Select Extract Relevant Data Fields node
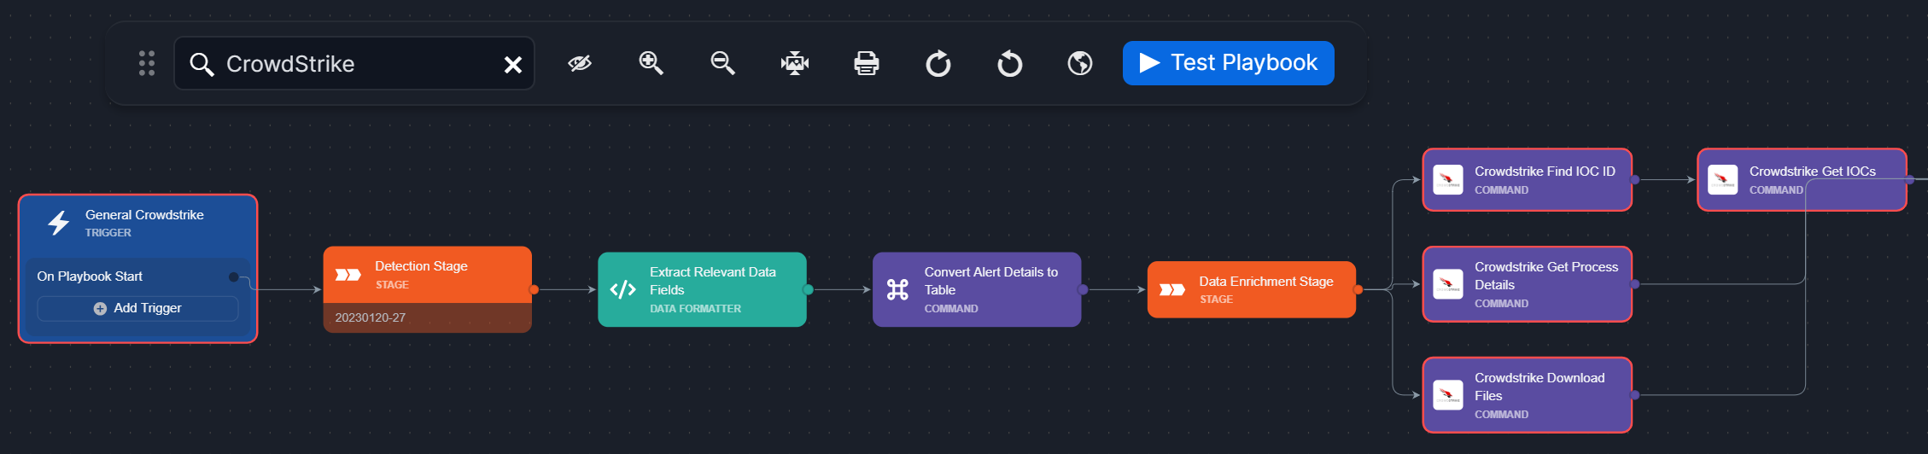The image size is (1928, 454). click(x=703, y=289)
